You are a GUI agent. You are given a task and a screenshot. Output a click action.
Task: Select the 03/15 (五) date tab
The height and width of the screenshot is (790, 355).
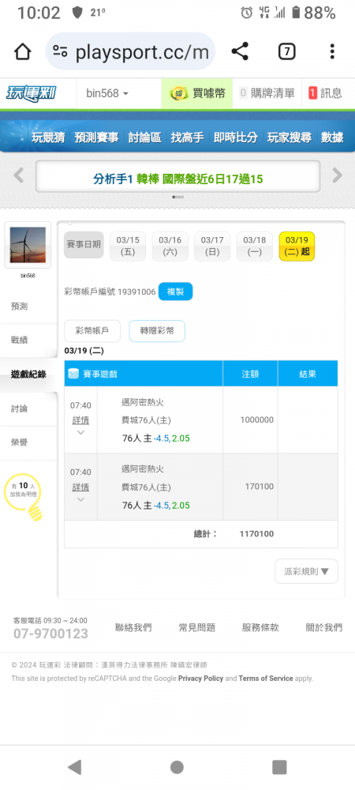point(128,246)
